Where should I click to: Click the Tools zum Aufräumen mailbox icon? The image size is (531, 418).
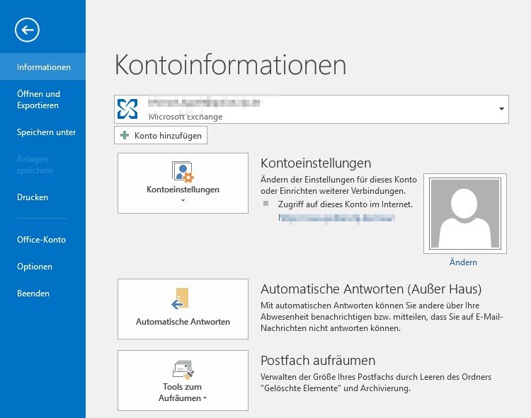183,369
